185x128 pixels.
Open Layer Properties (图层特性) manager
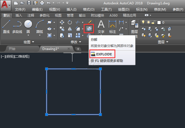click(134, 28)
